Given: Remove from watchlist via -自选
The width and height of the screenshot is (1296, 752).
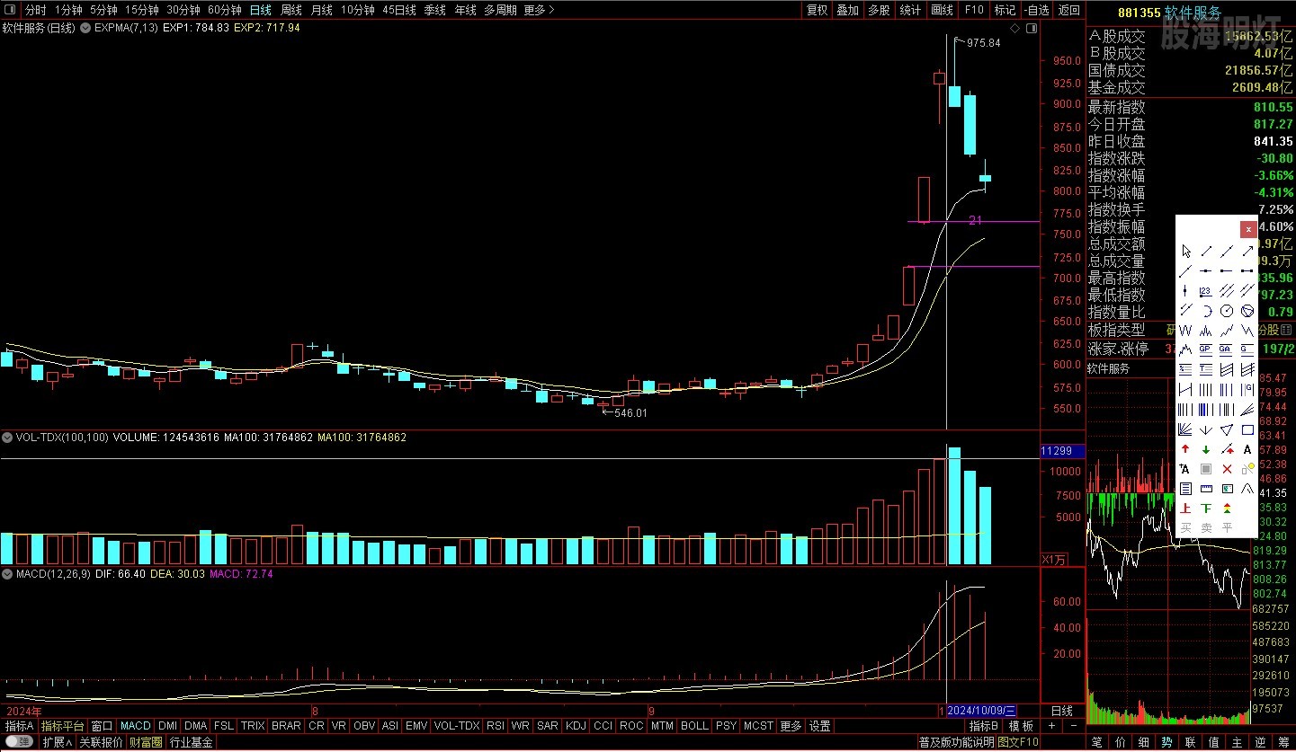Looking at the screenshot, I should coord(1036,10).
